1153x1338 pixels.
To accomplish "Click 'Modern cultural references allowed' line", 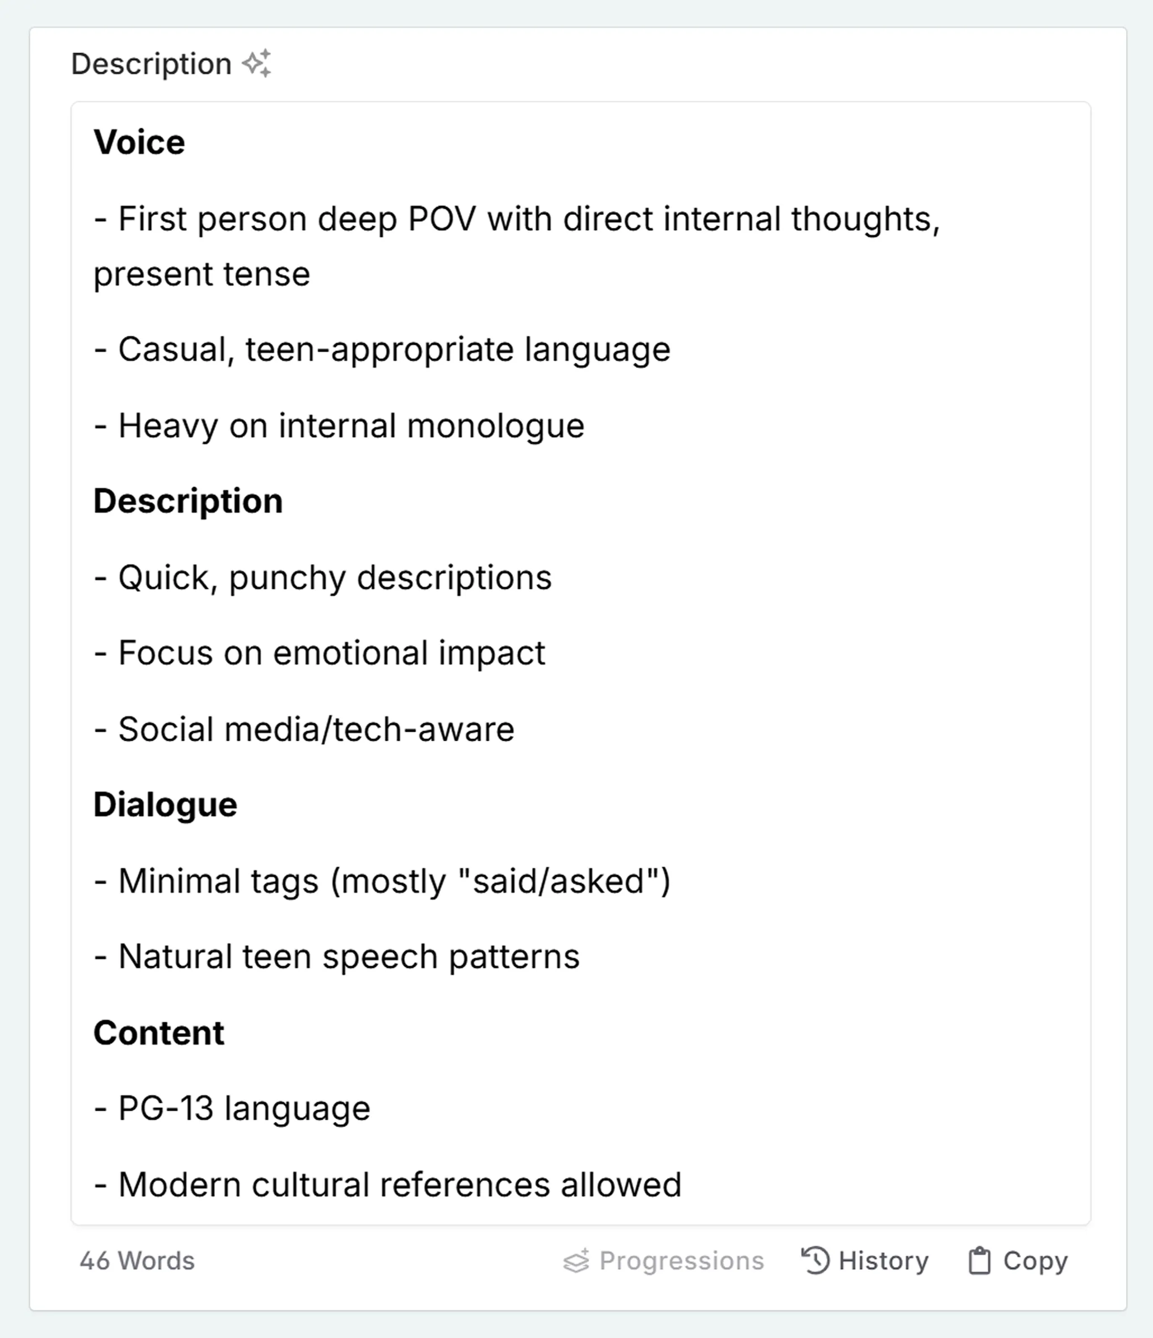I will pos(399,1184).
